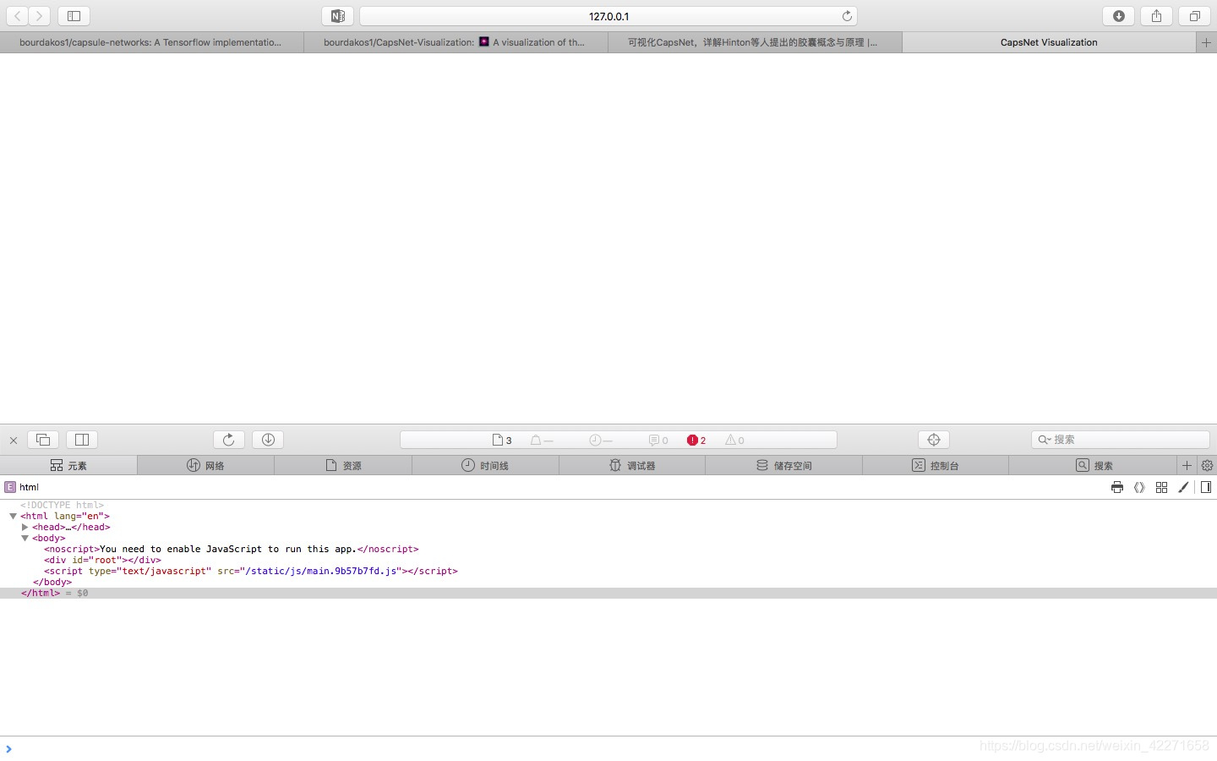Screen dimensions: 1217x761
Task: Open the 时间线 (Timelines) tab
Action: click(485, 465)
